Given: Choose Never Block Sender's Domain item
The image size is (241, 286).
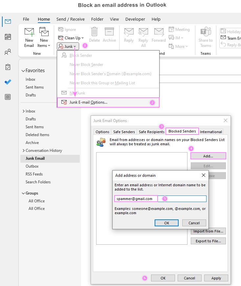Looking at the screenshot, I should pyautogui.click(x=108, y=74).
